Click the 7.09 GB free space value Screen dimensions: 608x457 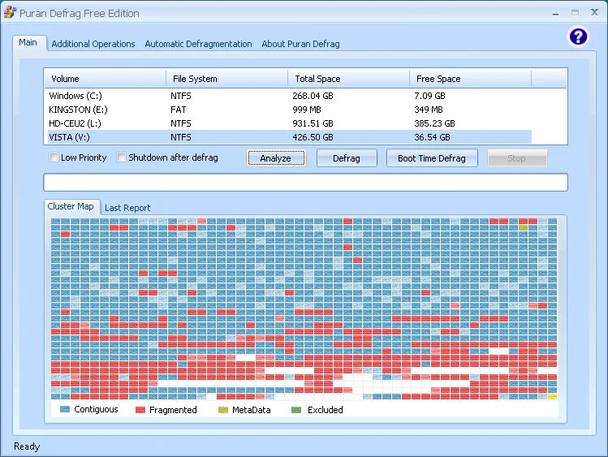[429, 96]
